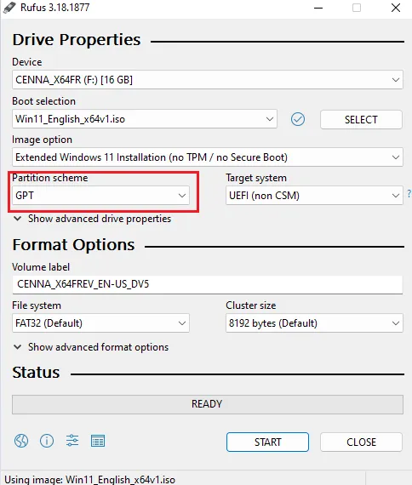Open the Target system dropdown
Image resolution: width=412 pixels, height=485 pixels.
tap(314, 196)
